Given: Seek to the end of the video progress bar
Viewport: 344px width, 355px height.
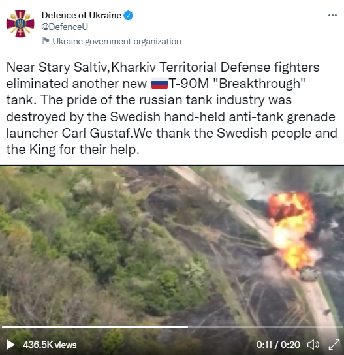Looking at the screenshot, I should click(341, 327).
